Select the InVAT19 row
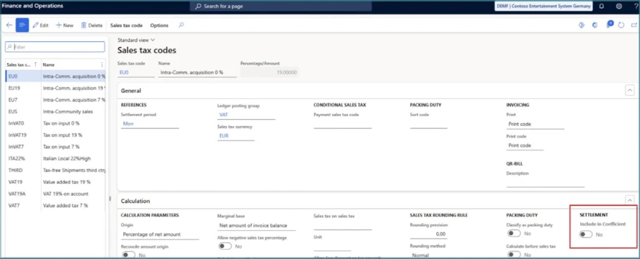 click(x=55, y=135)
